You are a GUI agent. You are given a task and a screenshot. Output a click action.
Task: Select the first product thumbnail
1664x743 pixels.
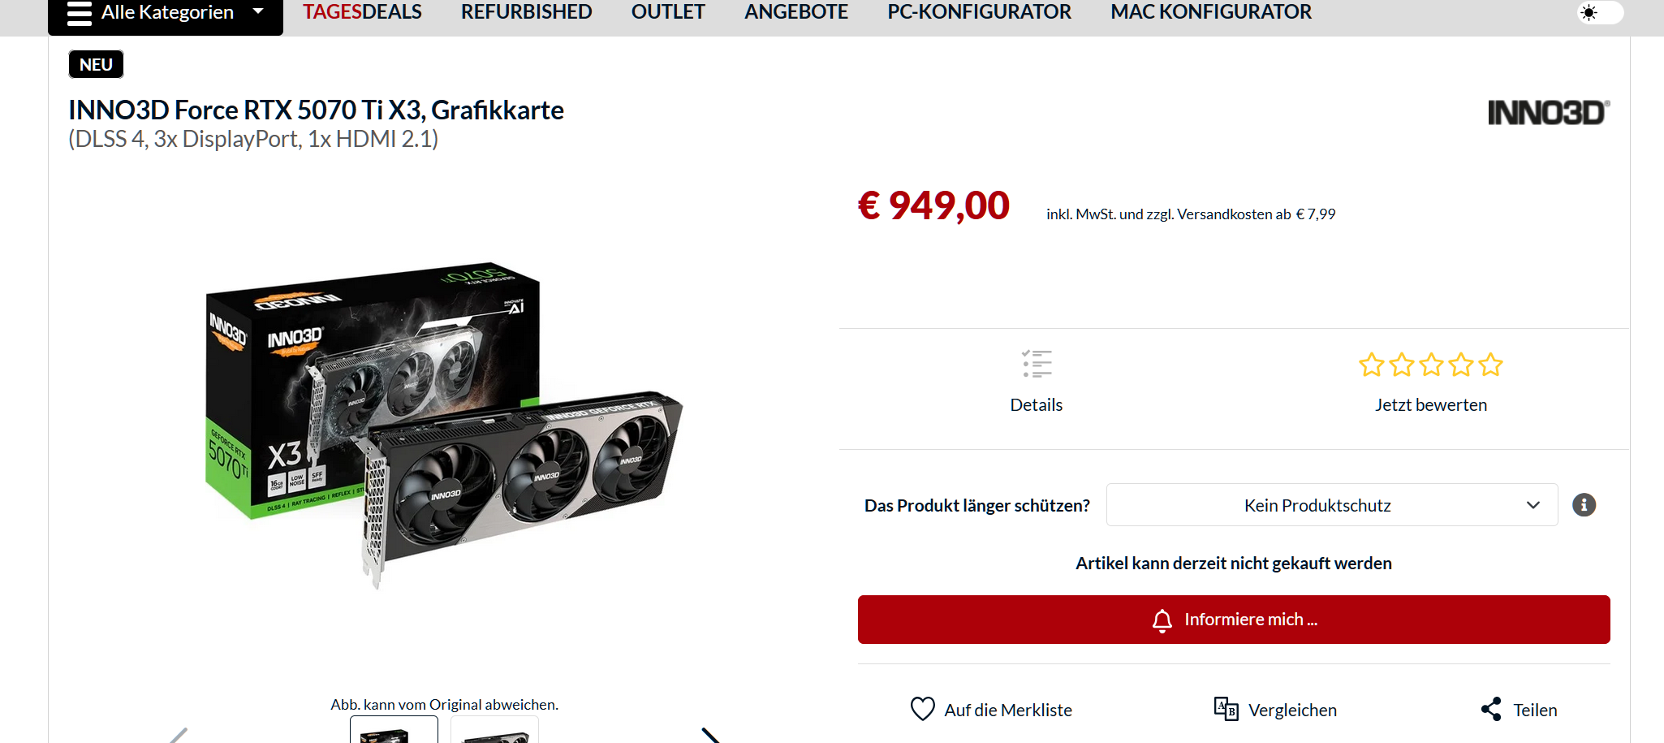(x=394, y=729)
